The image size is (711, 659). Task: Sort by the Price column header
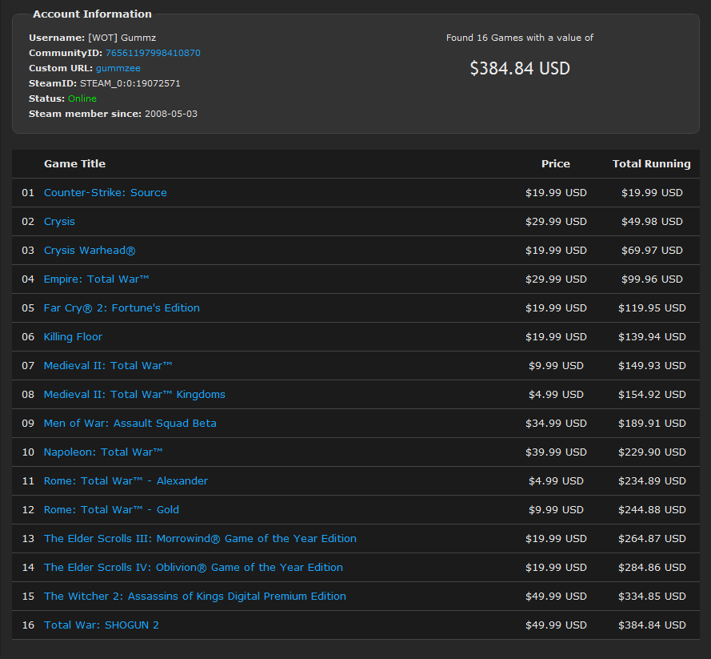point(555,163)
